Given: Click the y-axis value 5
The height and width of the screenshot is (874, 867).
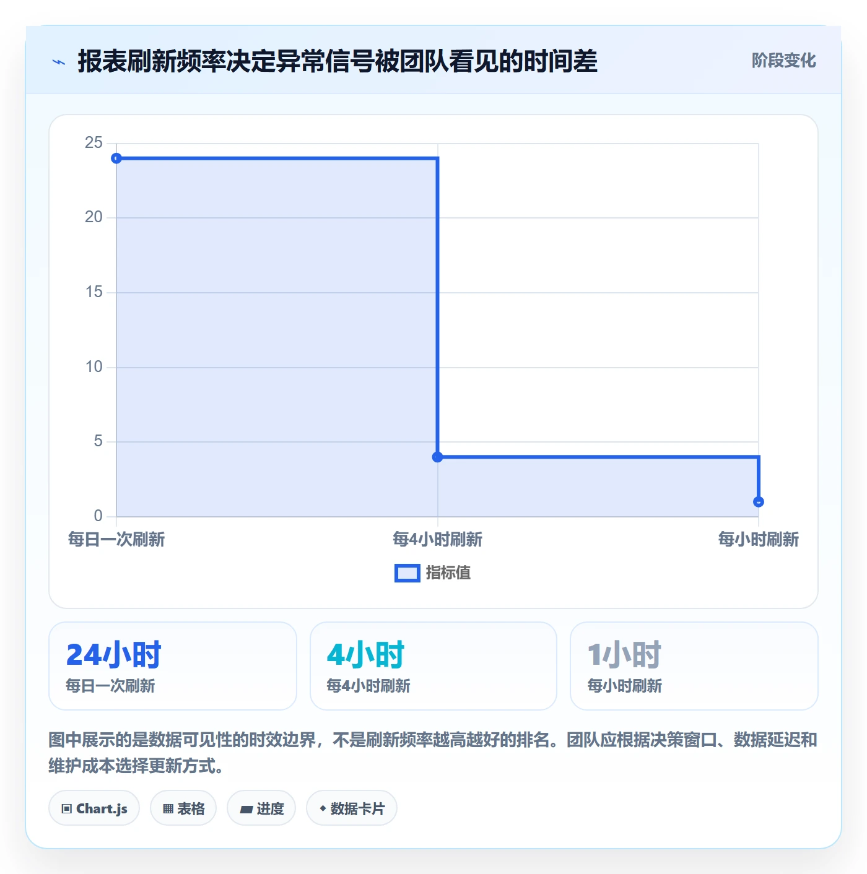Looking at the screenshot, I should click(x=98, y=441).
